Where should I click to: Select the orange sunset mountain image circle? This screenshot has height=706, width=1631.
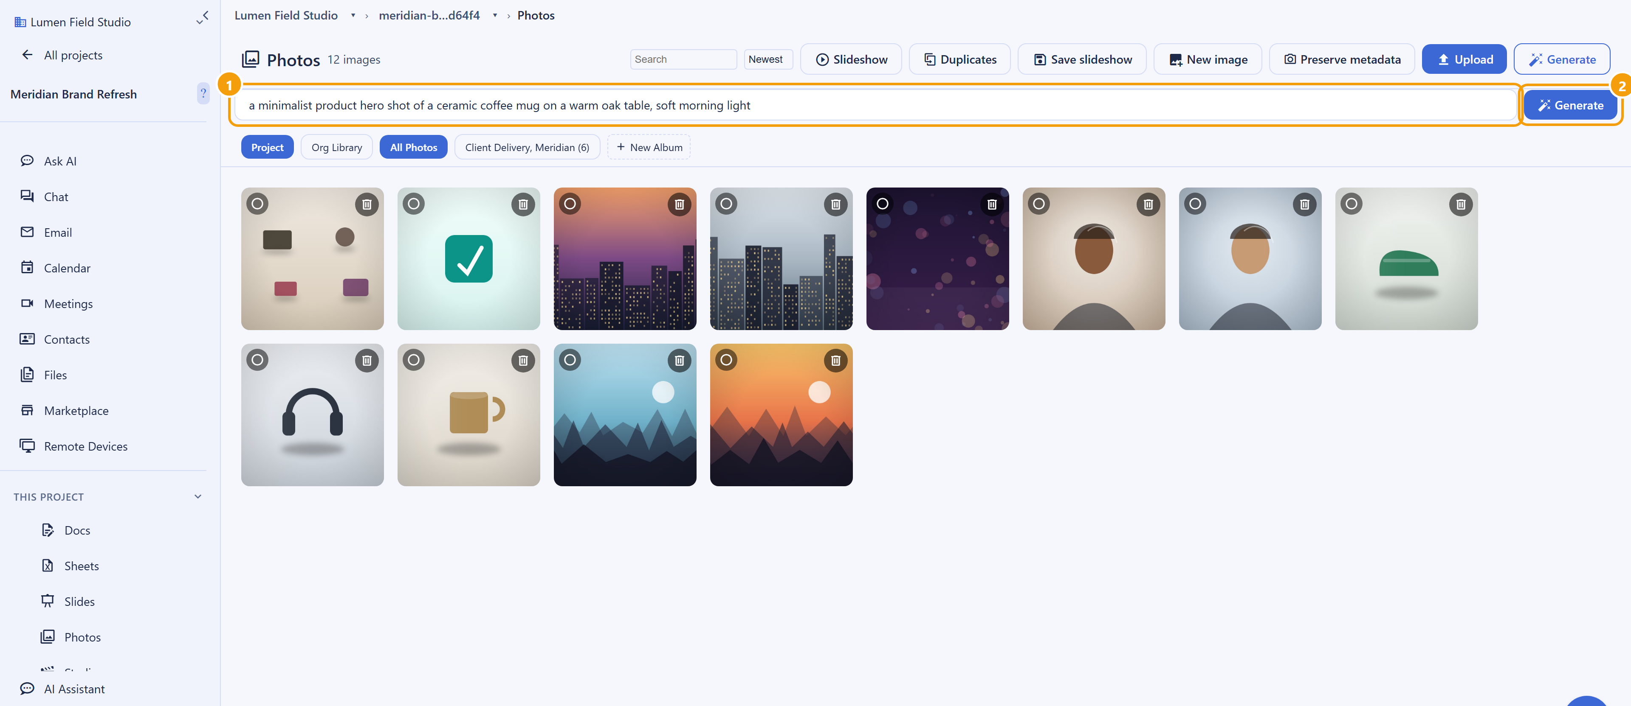pos(726,360)
